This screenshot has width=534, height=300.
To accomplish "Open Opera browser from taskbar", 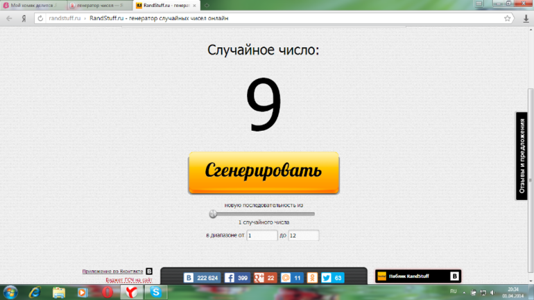I will tap(107, 292).
